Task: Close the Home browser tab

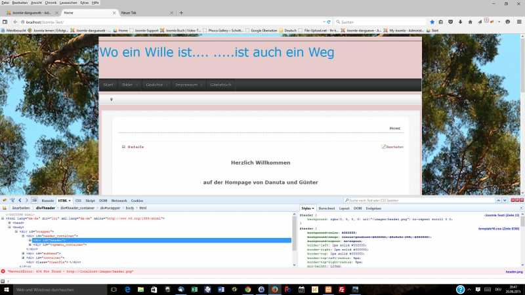Action: click(114, 12)
